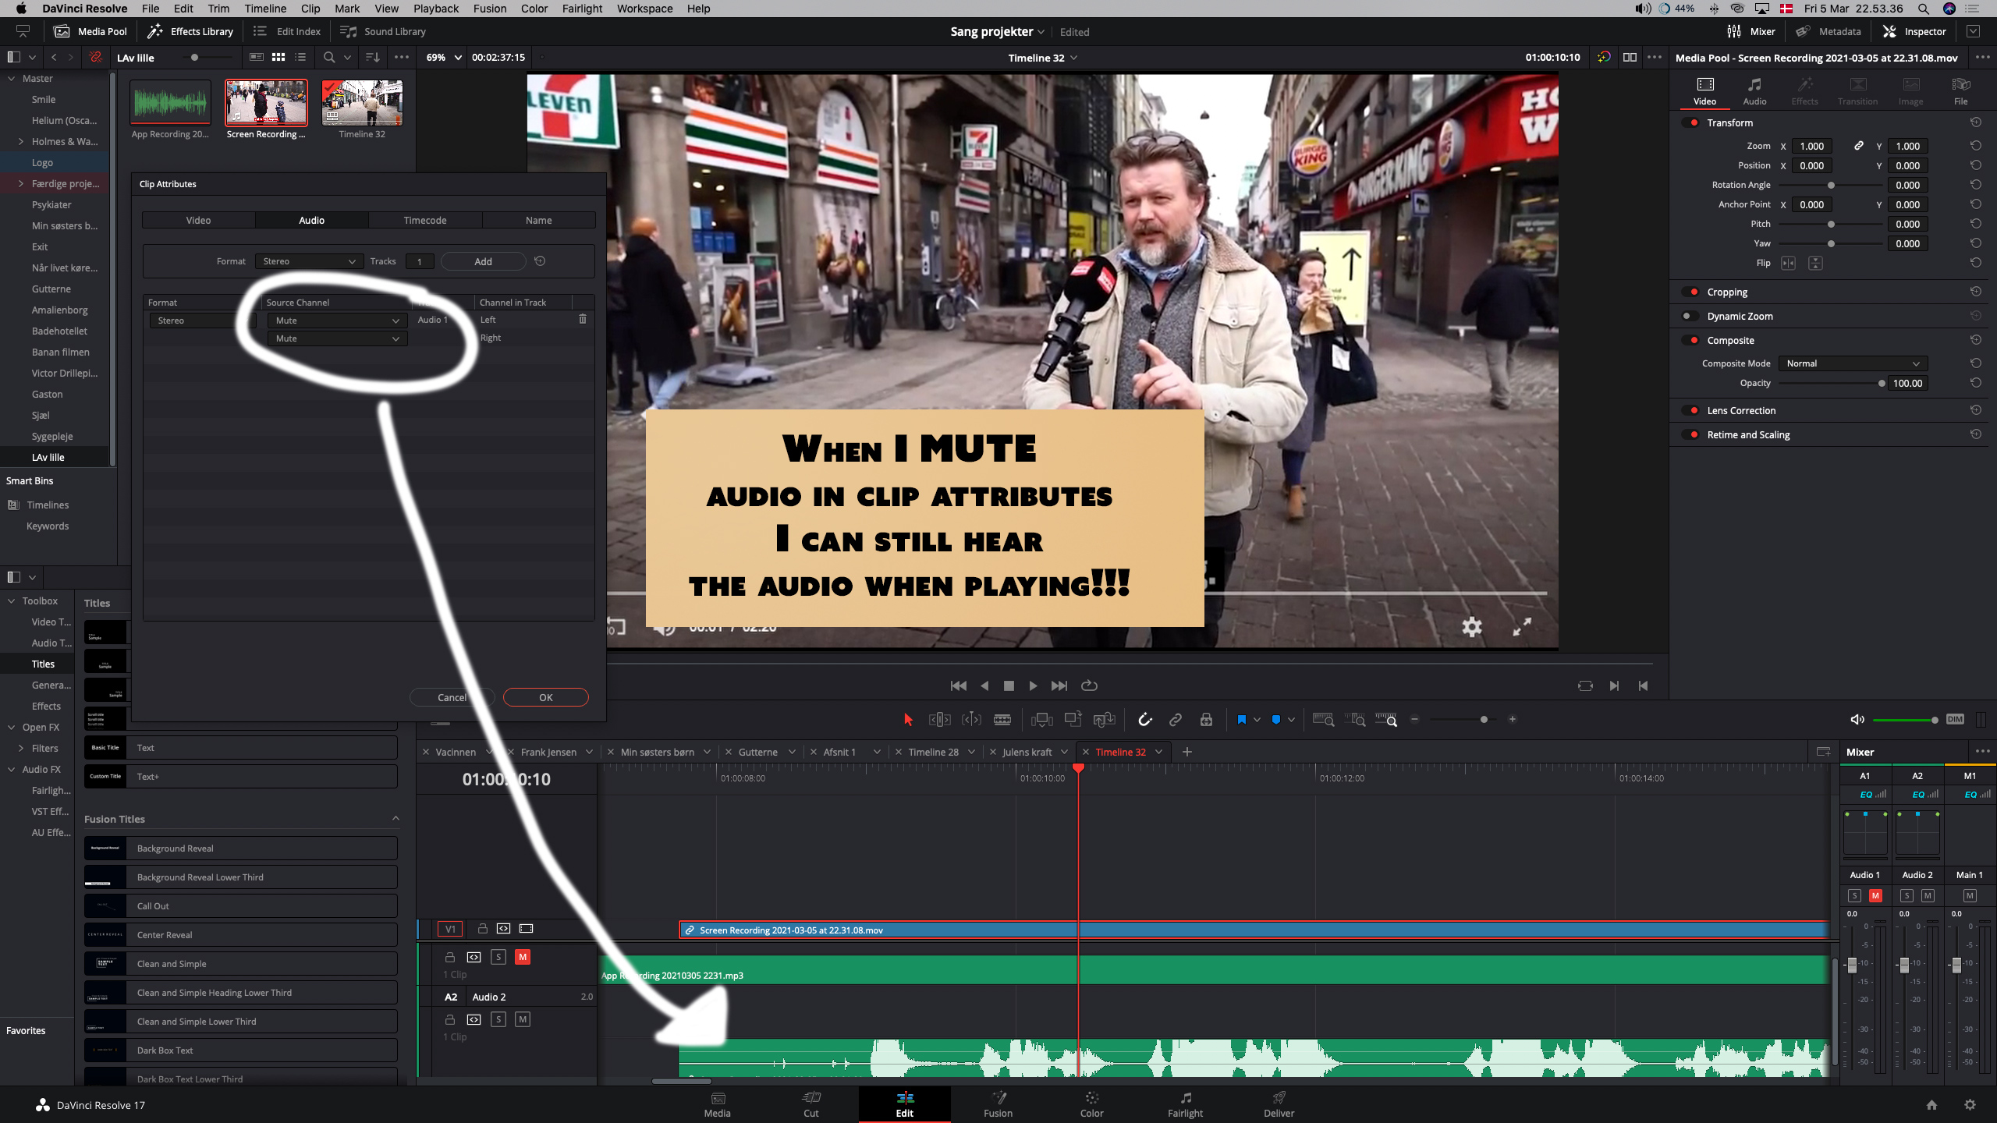Click the media pool search magnifier

[x=329, y=58]
